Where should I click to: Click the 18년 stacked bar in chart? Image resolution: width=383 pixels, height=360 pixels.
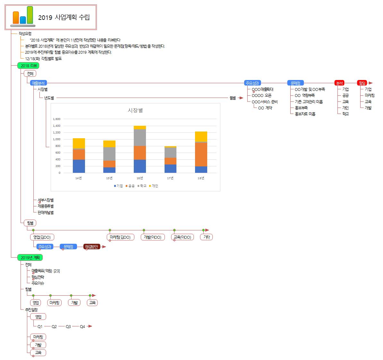tap(201, 152)
